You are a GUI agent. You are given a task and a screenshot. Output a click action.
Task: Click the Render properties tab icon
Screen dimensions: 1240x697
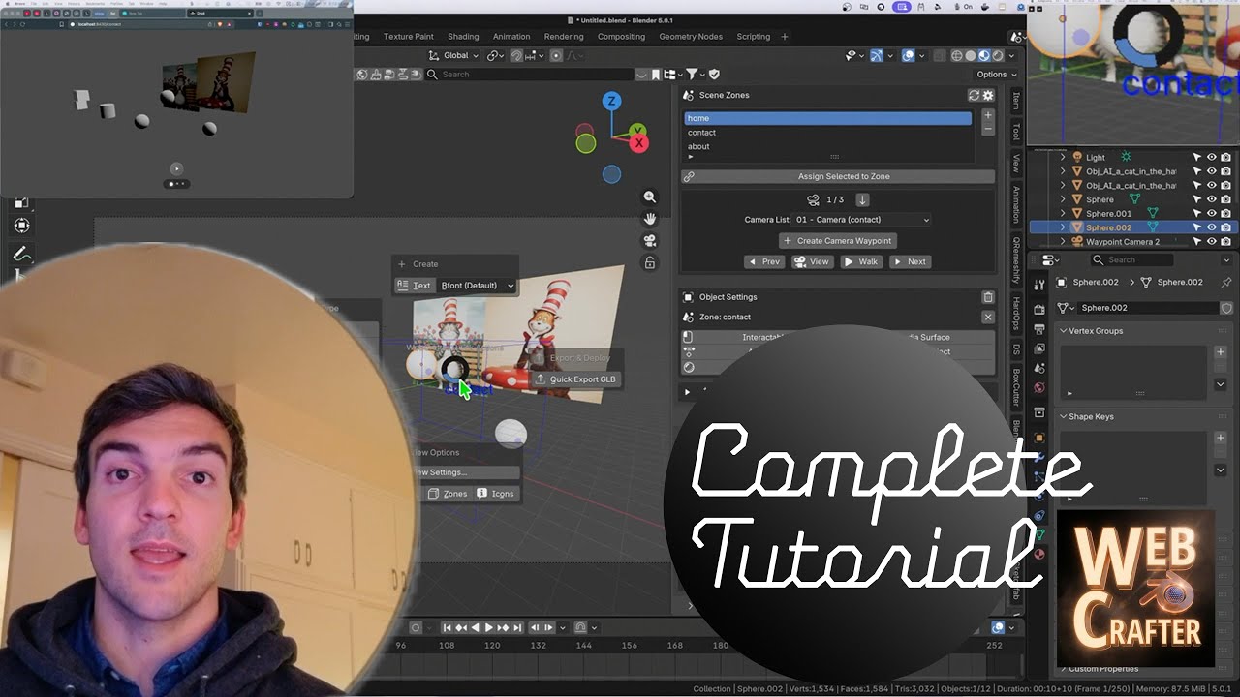[1039, 310]
